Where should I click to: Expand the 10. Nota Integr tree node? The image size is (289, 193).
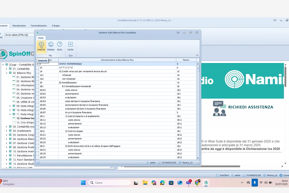point(10,110)
